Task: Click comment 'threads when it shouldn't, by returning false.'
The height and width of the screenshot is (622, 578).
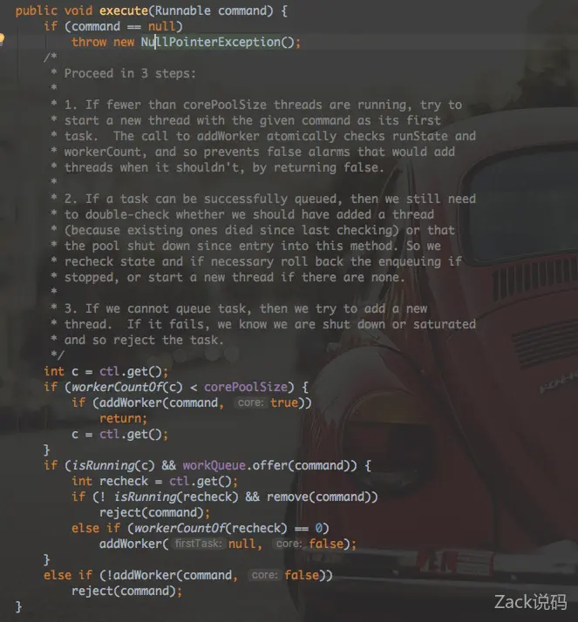Action: (x=224, y=167)
